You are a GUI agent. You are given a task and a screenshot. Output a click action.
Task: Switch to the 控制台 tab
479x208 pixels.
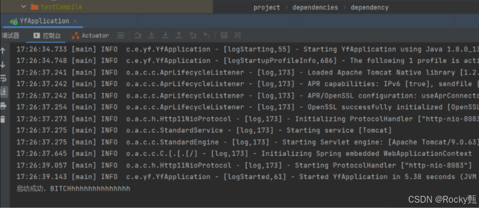coord(47,35)
